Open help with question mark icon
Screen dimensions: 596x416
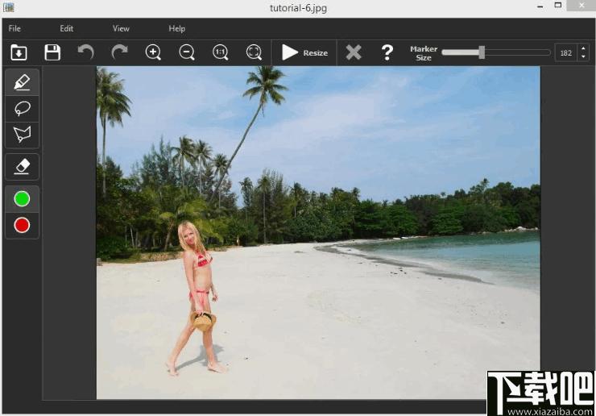[387, 52]
